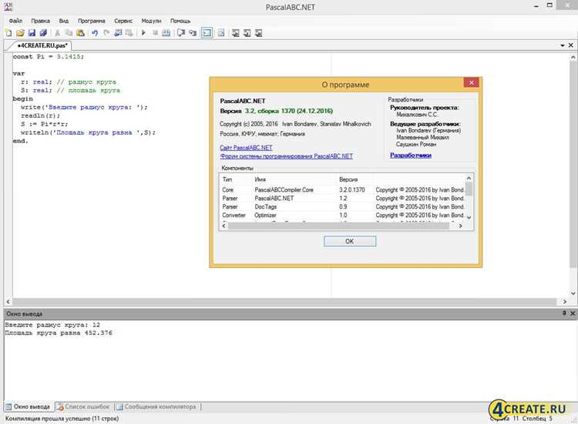This screenshot has height=424, width=578.
Task: Open the Сайт PascalABC.NET link
Action: pos(246,148)
